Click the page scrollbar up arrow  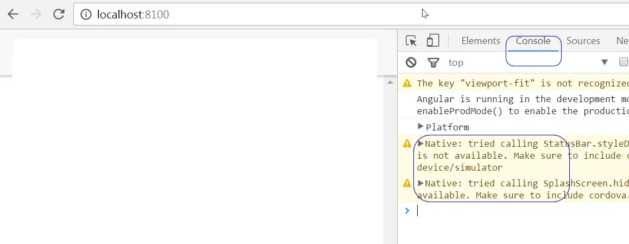tap(390, 82)
